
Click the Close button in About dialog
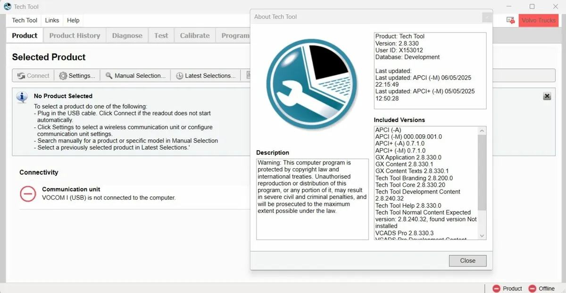coord(467,260)
